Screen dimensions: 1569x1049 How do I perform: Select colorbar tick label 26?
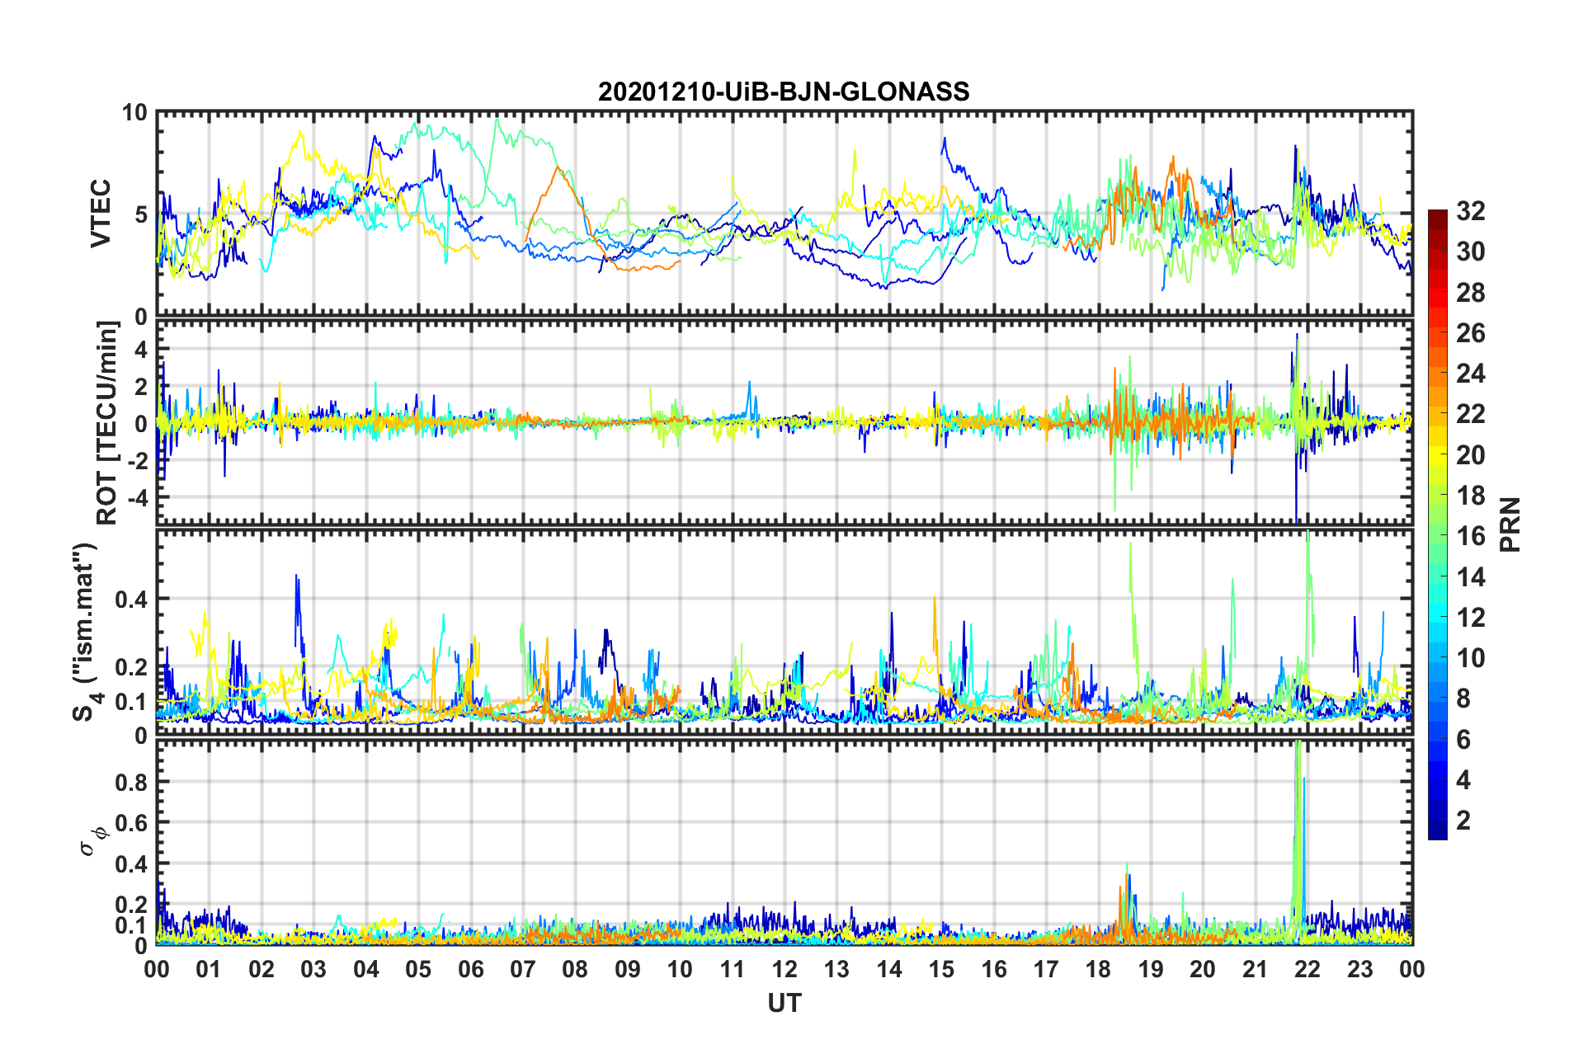pos(1471,333)
